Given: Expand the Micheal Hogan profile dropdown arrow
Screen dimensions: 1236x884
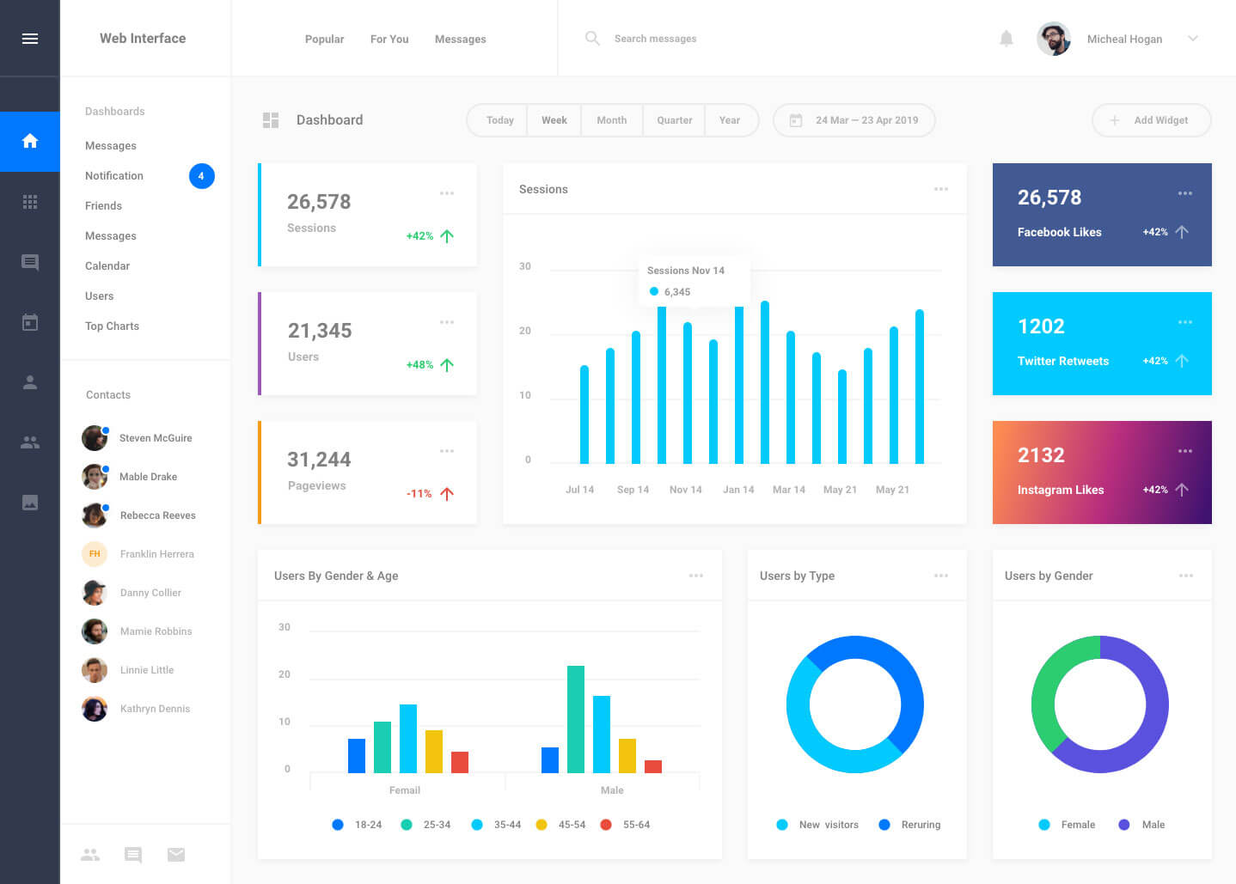Looking at the screenshot, I should point(1193,39).
